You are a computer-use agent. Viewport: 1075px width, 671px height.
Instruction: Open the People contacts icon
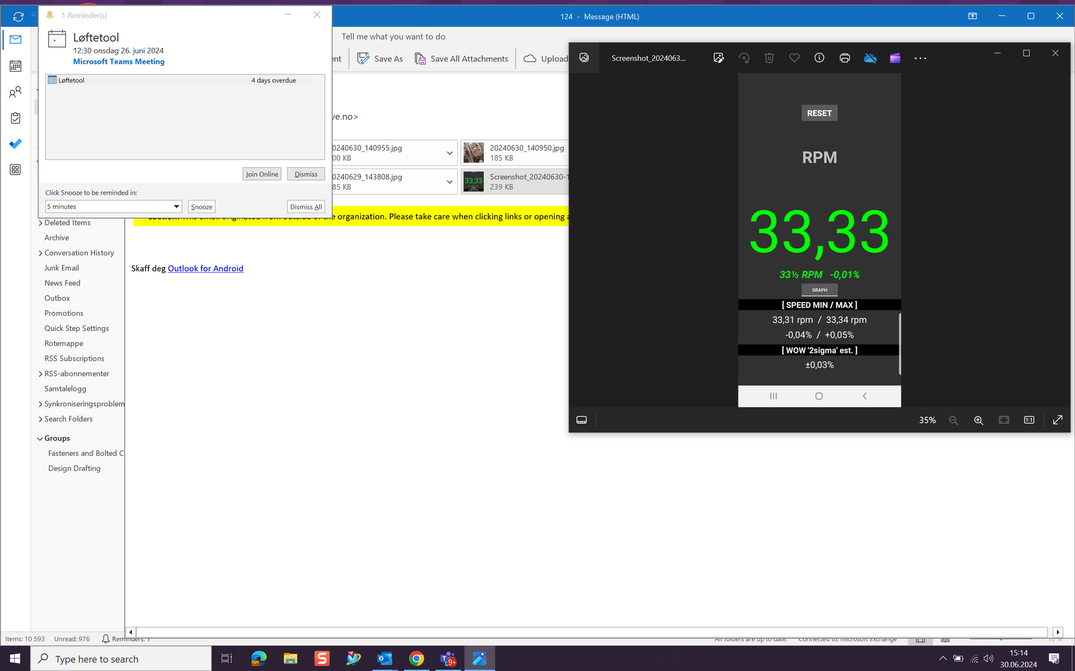(x=16, y=92)
